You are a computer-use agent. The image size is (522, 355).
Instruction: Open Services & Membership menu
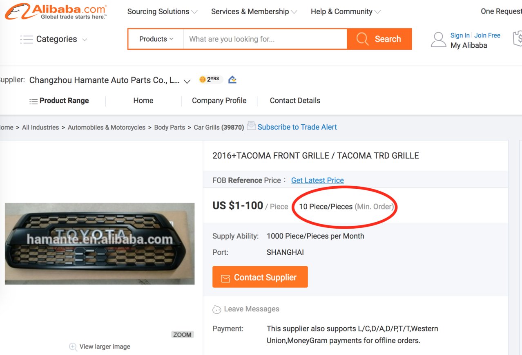click(x=254, y=11)
